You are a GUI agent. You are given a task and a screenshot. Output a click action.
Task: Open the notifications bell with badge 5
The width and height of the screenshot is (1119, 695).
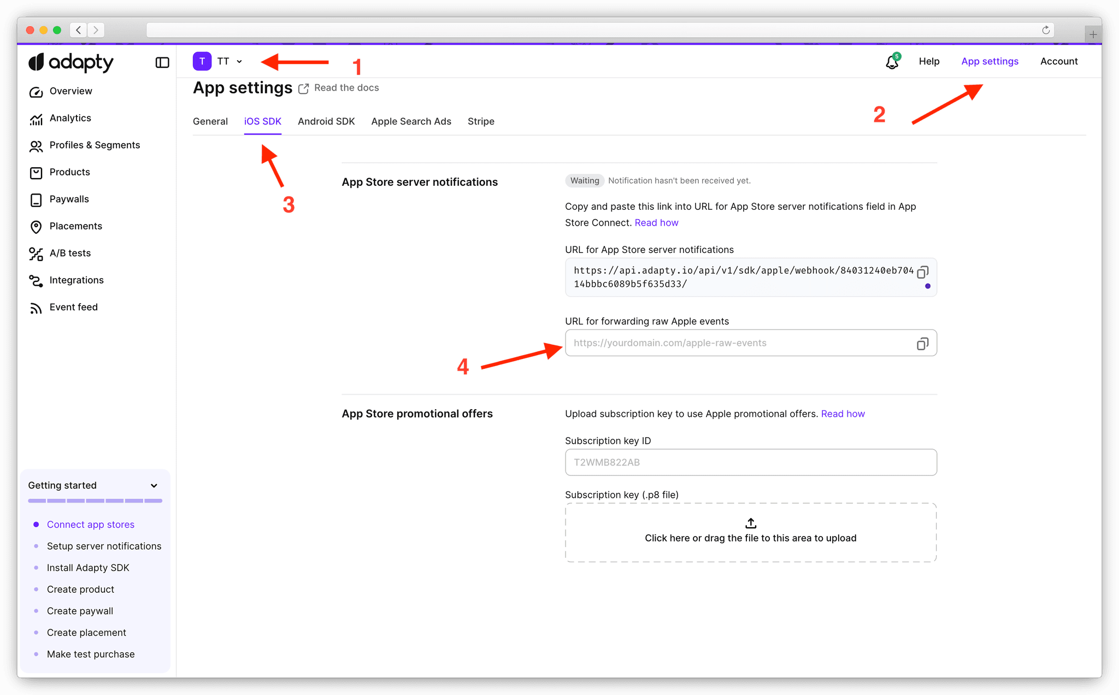coord(891,62)
